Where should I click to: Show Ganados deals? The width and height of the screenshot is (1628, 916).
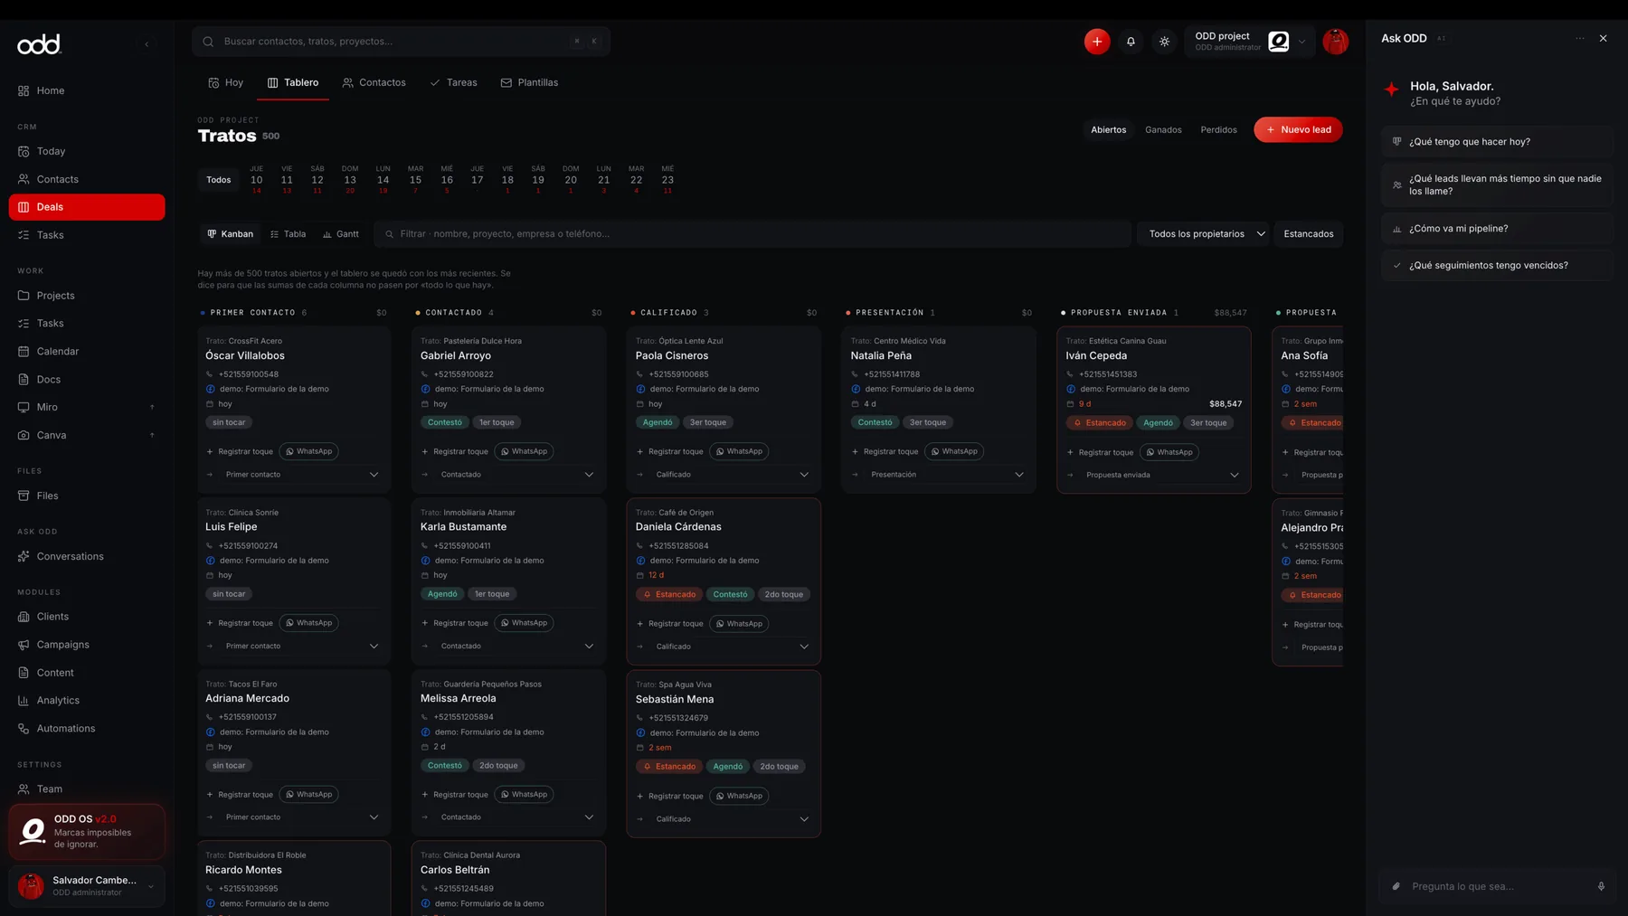(1163, 129)
